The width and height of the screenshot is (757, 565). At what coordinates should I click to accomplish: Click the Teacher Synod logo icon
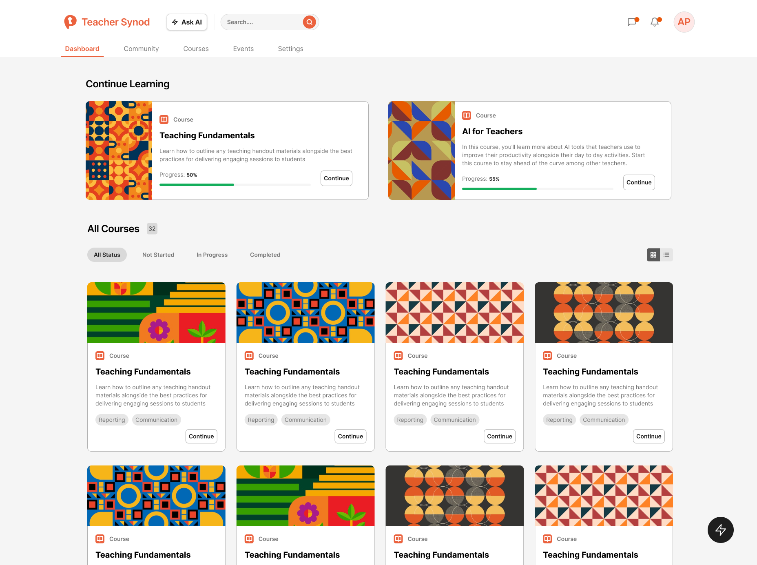(70, 22)
